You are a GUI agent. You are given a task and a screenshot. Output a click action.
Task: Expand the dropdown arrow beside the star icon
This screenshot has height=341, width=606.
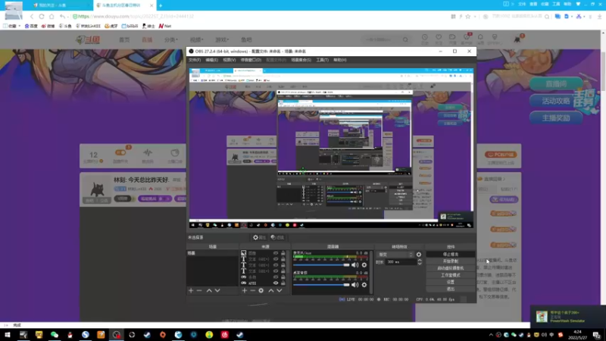pos(475,17)
